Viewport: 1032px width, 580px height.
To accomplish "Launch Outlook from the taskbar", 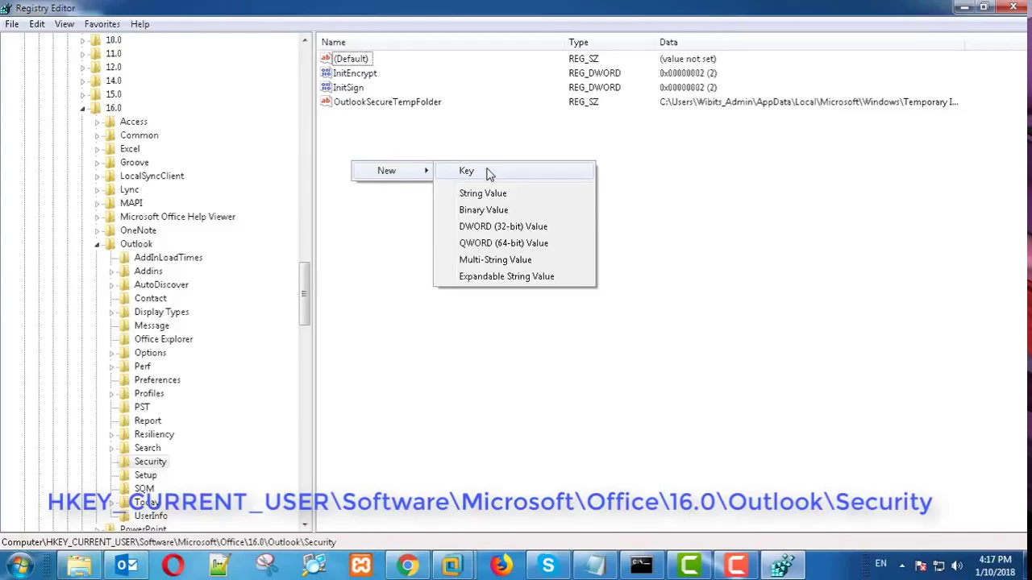I will pyautogui.click(x=126, y=565).
